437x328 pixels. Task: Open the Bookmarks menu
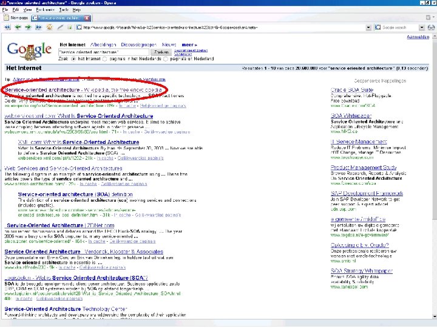45,10
